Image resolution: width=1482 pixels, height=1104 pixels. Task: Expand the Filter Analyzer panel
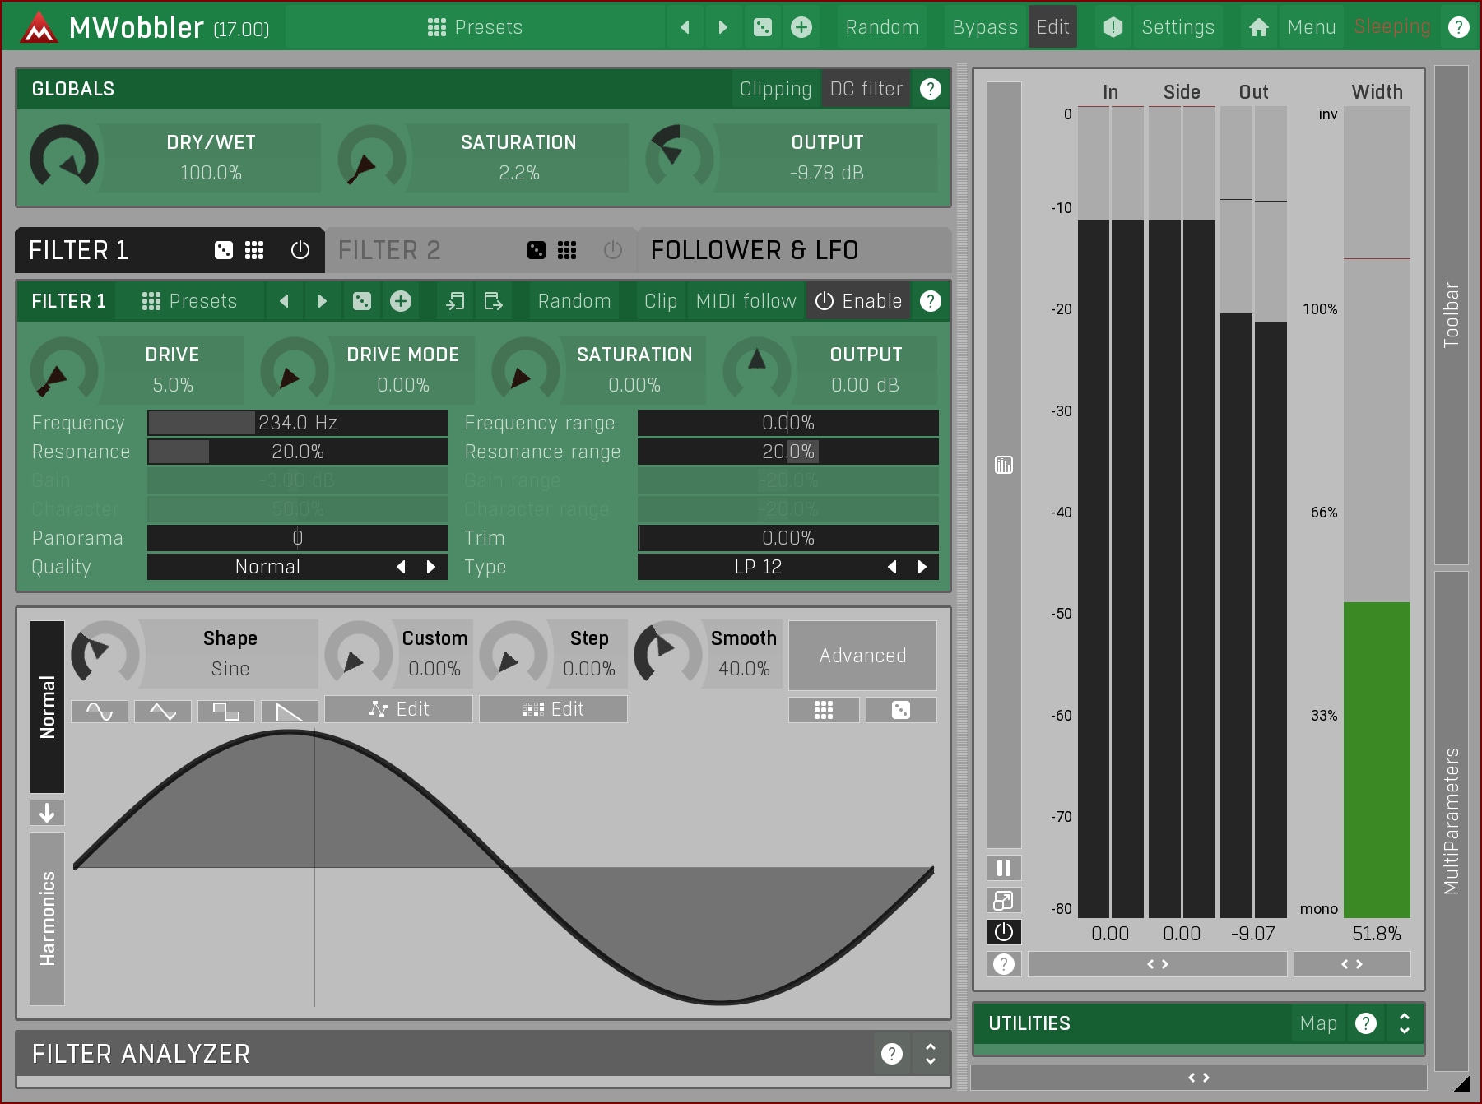(930, 1054)
